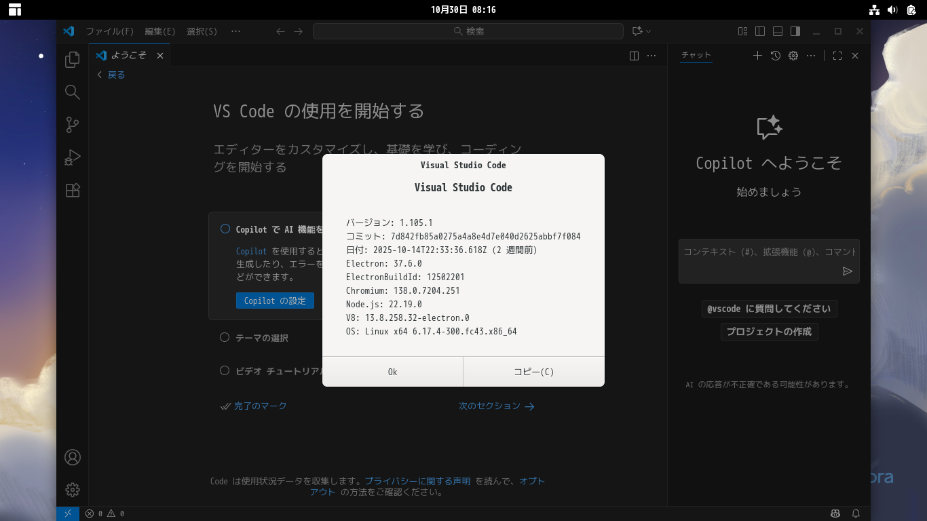Open network status in system tray
Image resolution: width=927 pixels, height=521 pixels.
pos(874,9)
